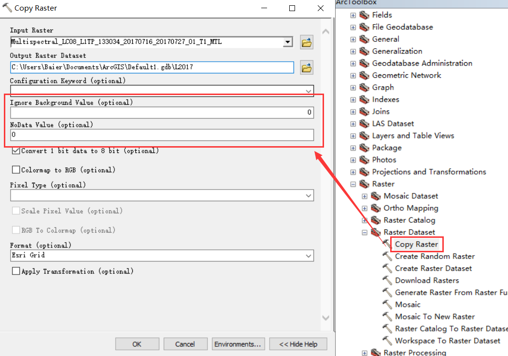Click the OK button

click(x=137, y=344)
